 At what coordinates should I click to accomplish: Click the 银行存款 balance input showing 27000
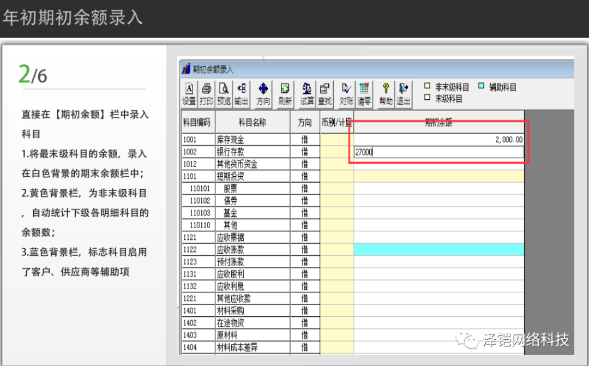pos(438,153)
